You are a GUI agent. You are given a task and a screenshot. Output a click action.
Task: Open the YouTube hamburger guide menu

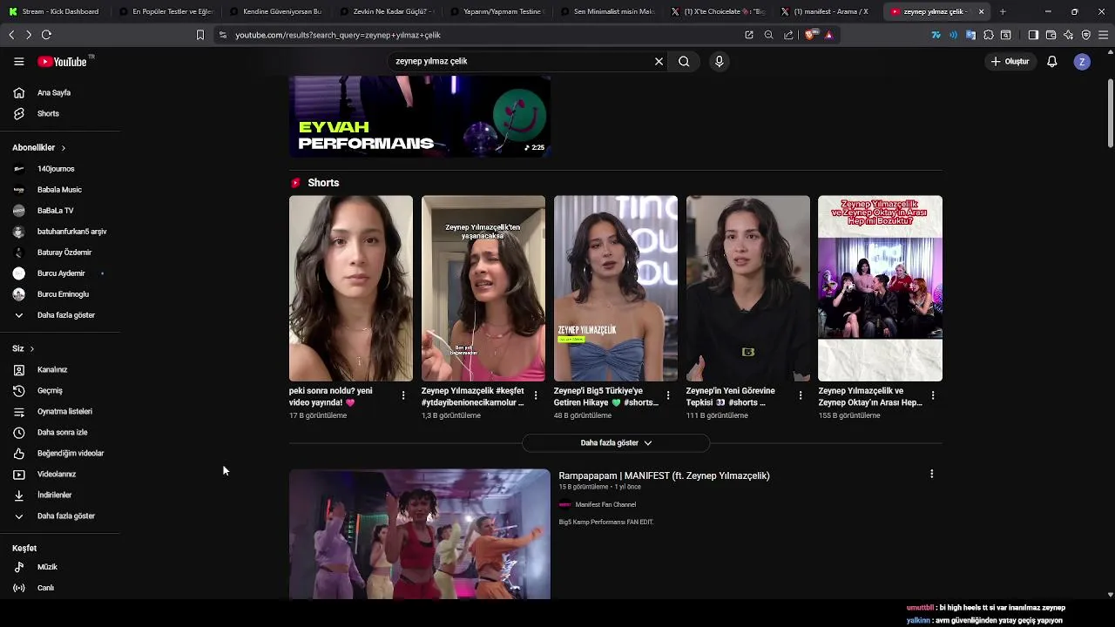[18, 62]
